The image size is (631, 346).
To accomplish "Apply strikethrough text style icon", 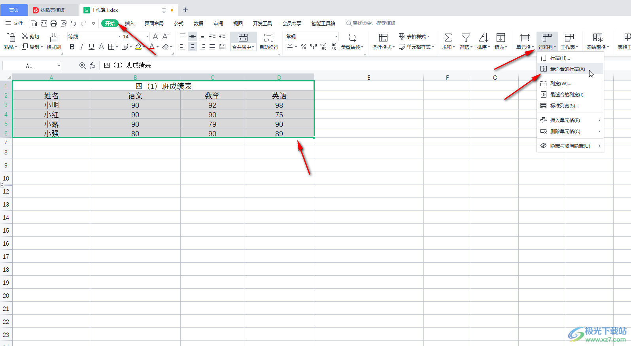I will [101, 47].
